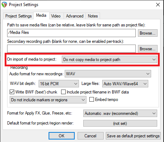Screen dimensions: 164x142
Task: Switch to the Project Settings tab
Action: [x=19, y=16]
